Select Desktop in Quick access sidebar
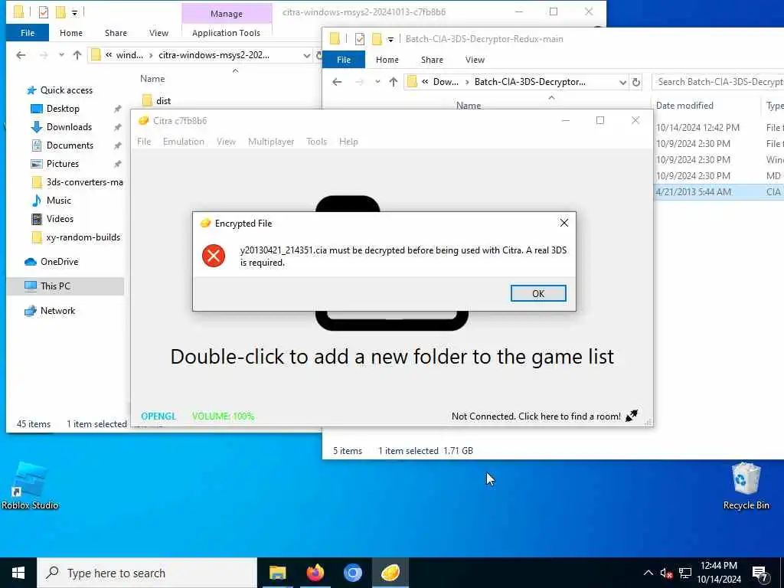The height and width of the screenshot is (588, 784). click(x=63, y=109)
